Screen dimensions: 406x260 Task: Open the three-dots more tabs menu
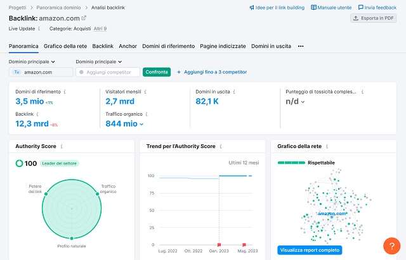(x=300, y=46)
